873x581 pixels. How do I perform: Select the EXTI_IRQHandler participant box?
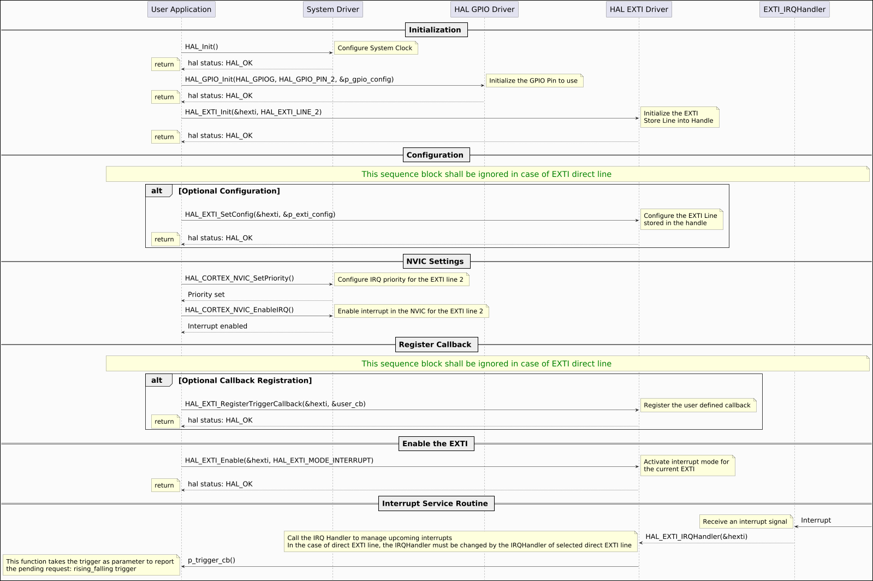coord(794,9)
